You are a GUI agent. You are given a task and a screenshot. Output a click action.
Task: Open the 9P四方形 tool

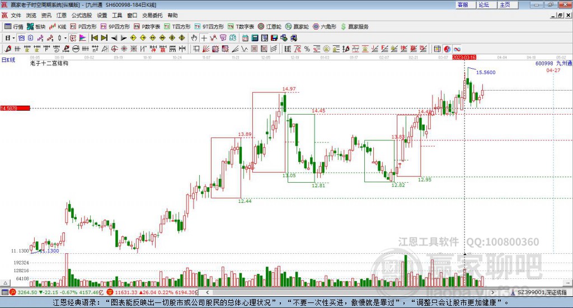tap(115, 27)
